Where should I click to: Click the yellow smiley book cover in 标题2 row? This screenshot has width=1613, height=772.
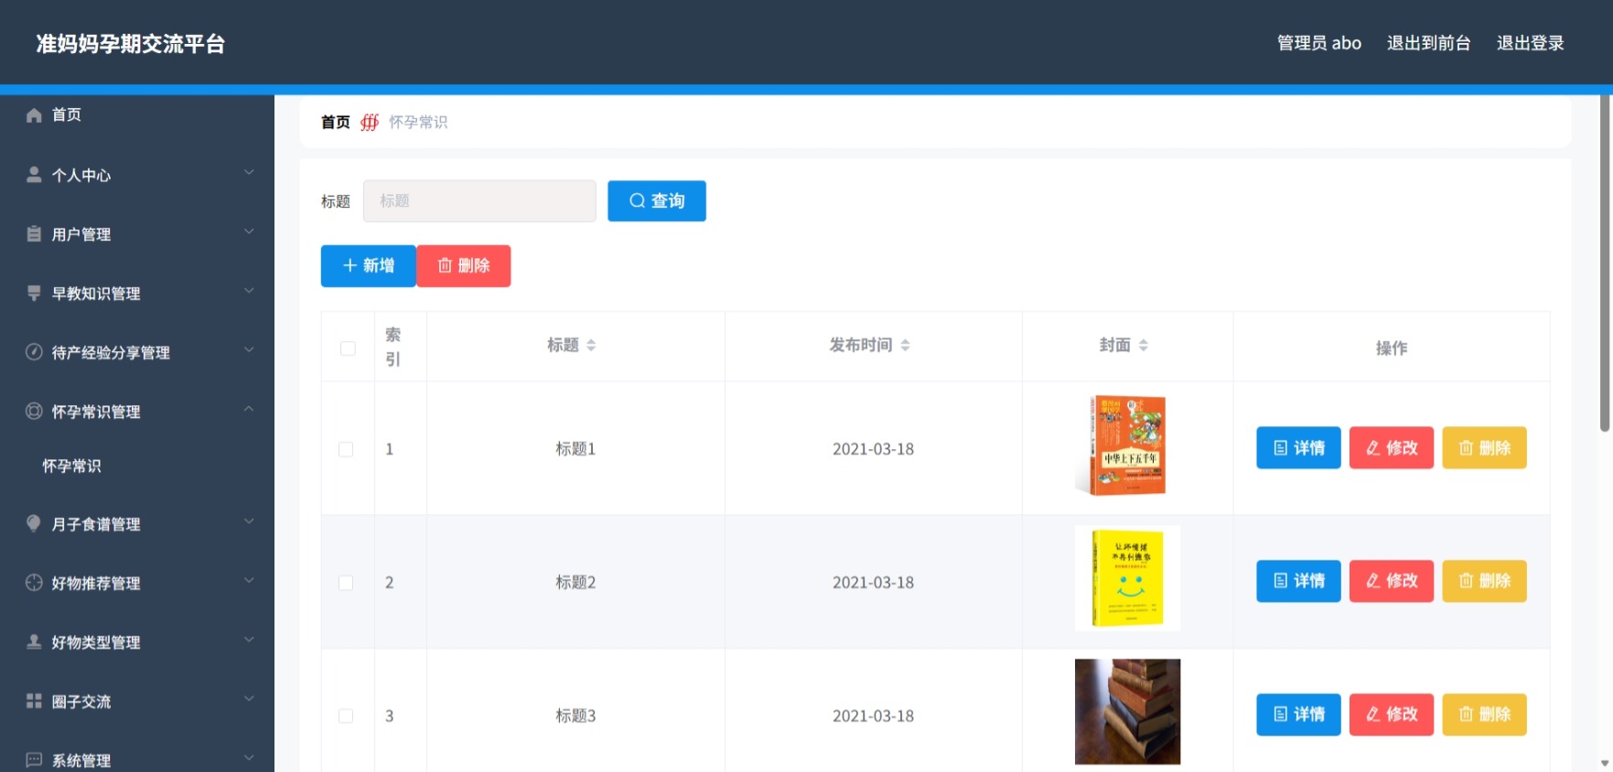click(x=1127, y=578)
